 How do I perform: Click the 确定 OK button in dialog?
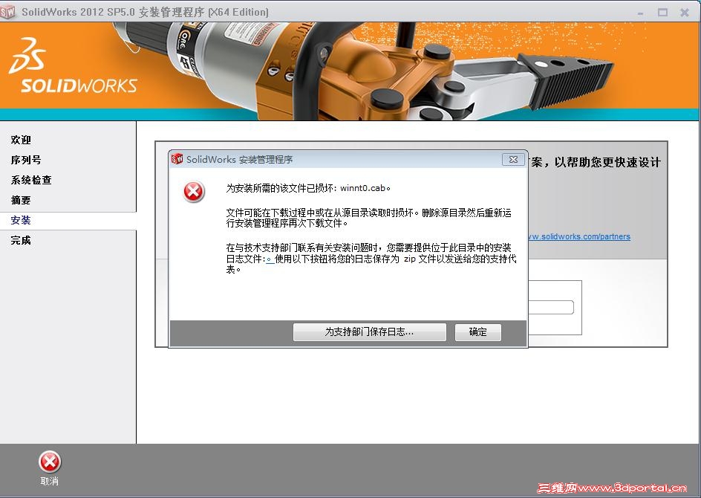478,332
